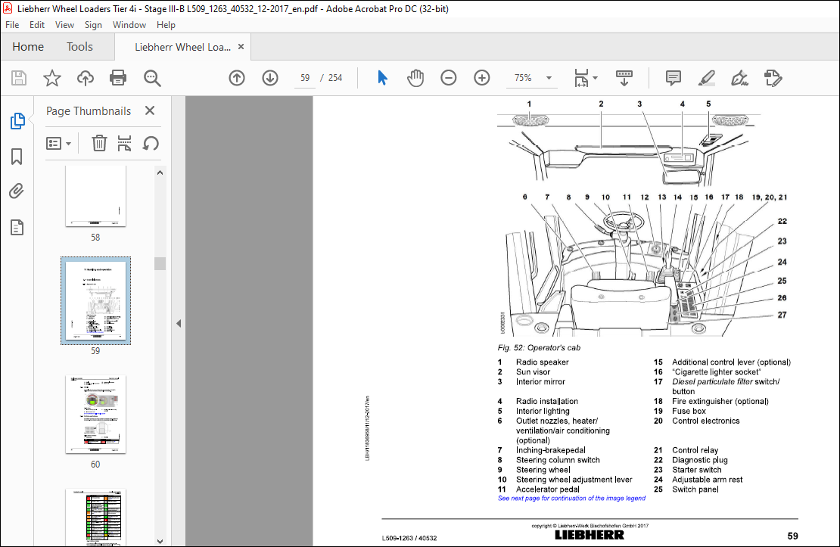Open the Sign menu
Screen dimensions: 840x547
click(x=93, y=25)
